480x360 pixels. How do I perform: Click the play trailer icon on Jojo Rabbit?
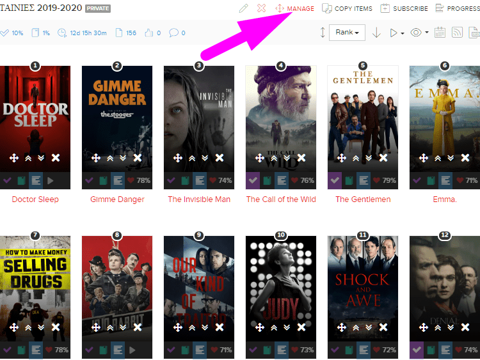pos(132,350)
